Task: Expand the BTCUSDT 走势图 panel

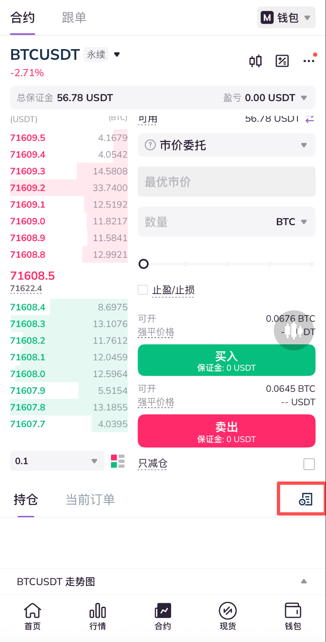Action: [303, 581]
